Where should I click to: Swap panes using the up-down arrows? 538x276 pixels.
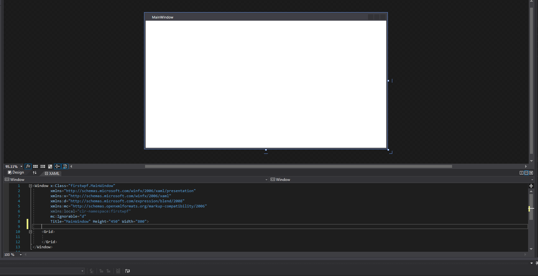35,173
